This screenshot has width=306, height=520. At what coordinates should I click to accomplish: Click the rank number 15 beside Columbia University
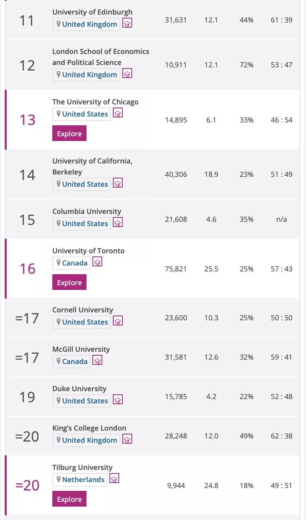(x=26, y=219)
